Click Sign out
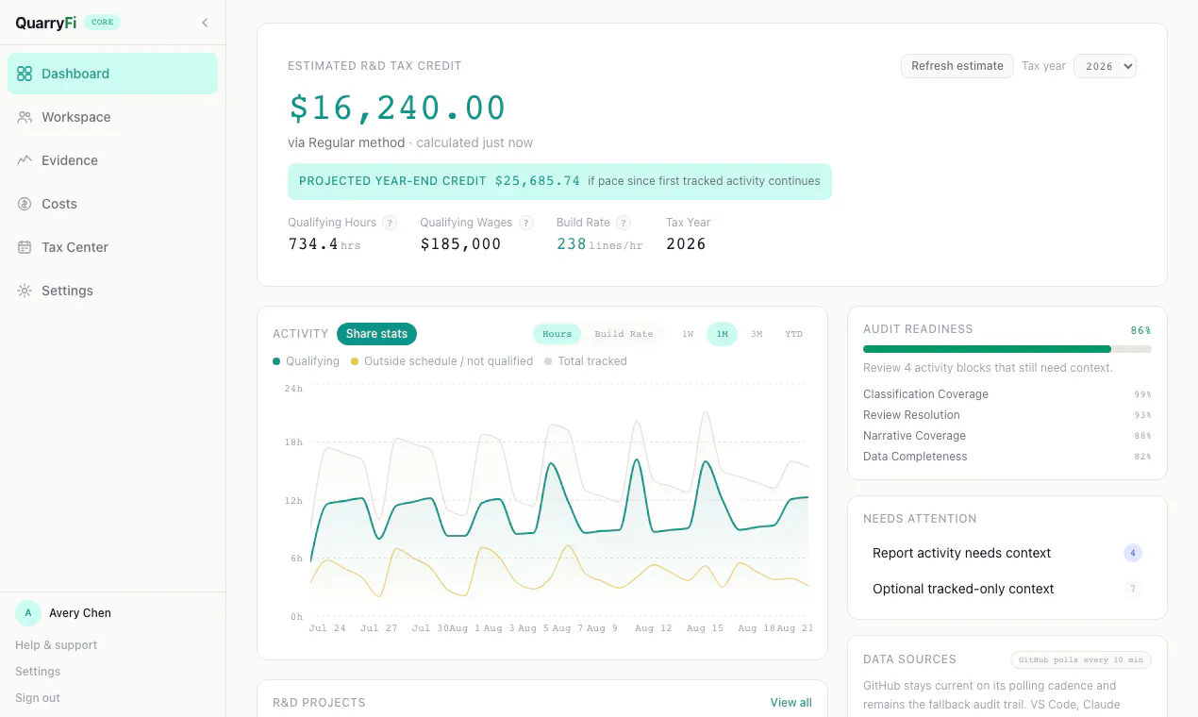Viewport: 1198px width, 717px height. point(38,698)
